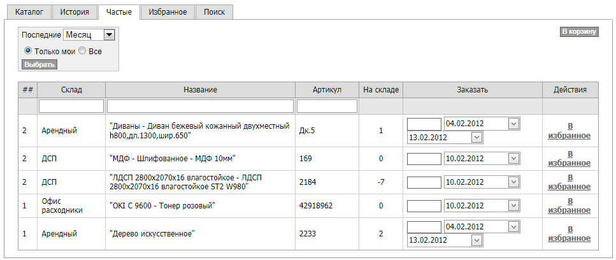The height and width of the screenshot is (260, 616).
Task: Click the Артикул filter box
Action: click(x=327, y=106)
